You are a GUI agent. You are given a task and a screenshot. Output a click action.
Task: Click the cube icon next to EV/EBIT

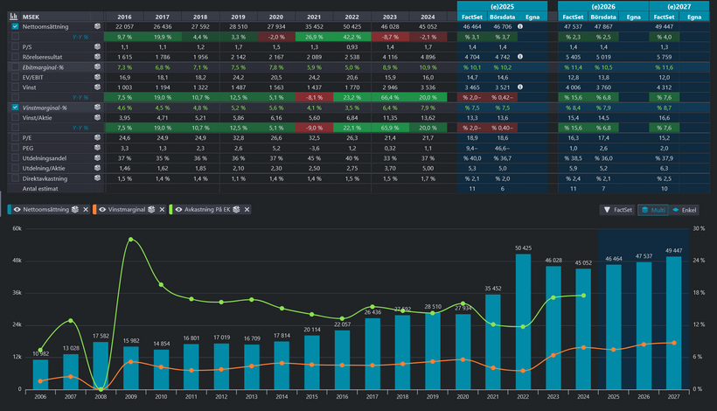tap(98, 77)
